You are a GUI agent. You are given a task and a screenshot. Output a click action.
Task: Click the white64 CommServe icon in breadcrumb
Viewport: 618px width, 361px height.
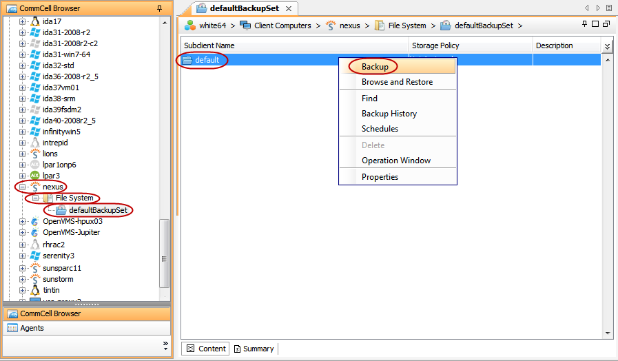coord(189,25)
